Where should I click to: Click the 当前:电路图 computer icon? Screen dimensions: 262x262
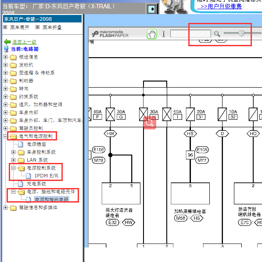(6, 49)
